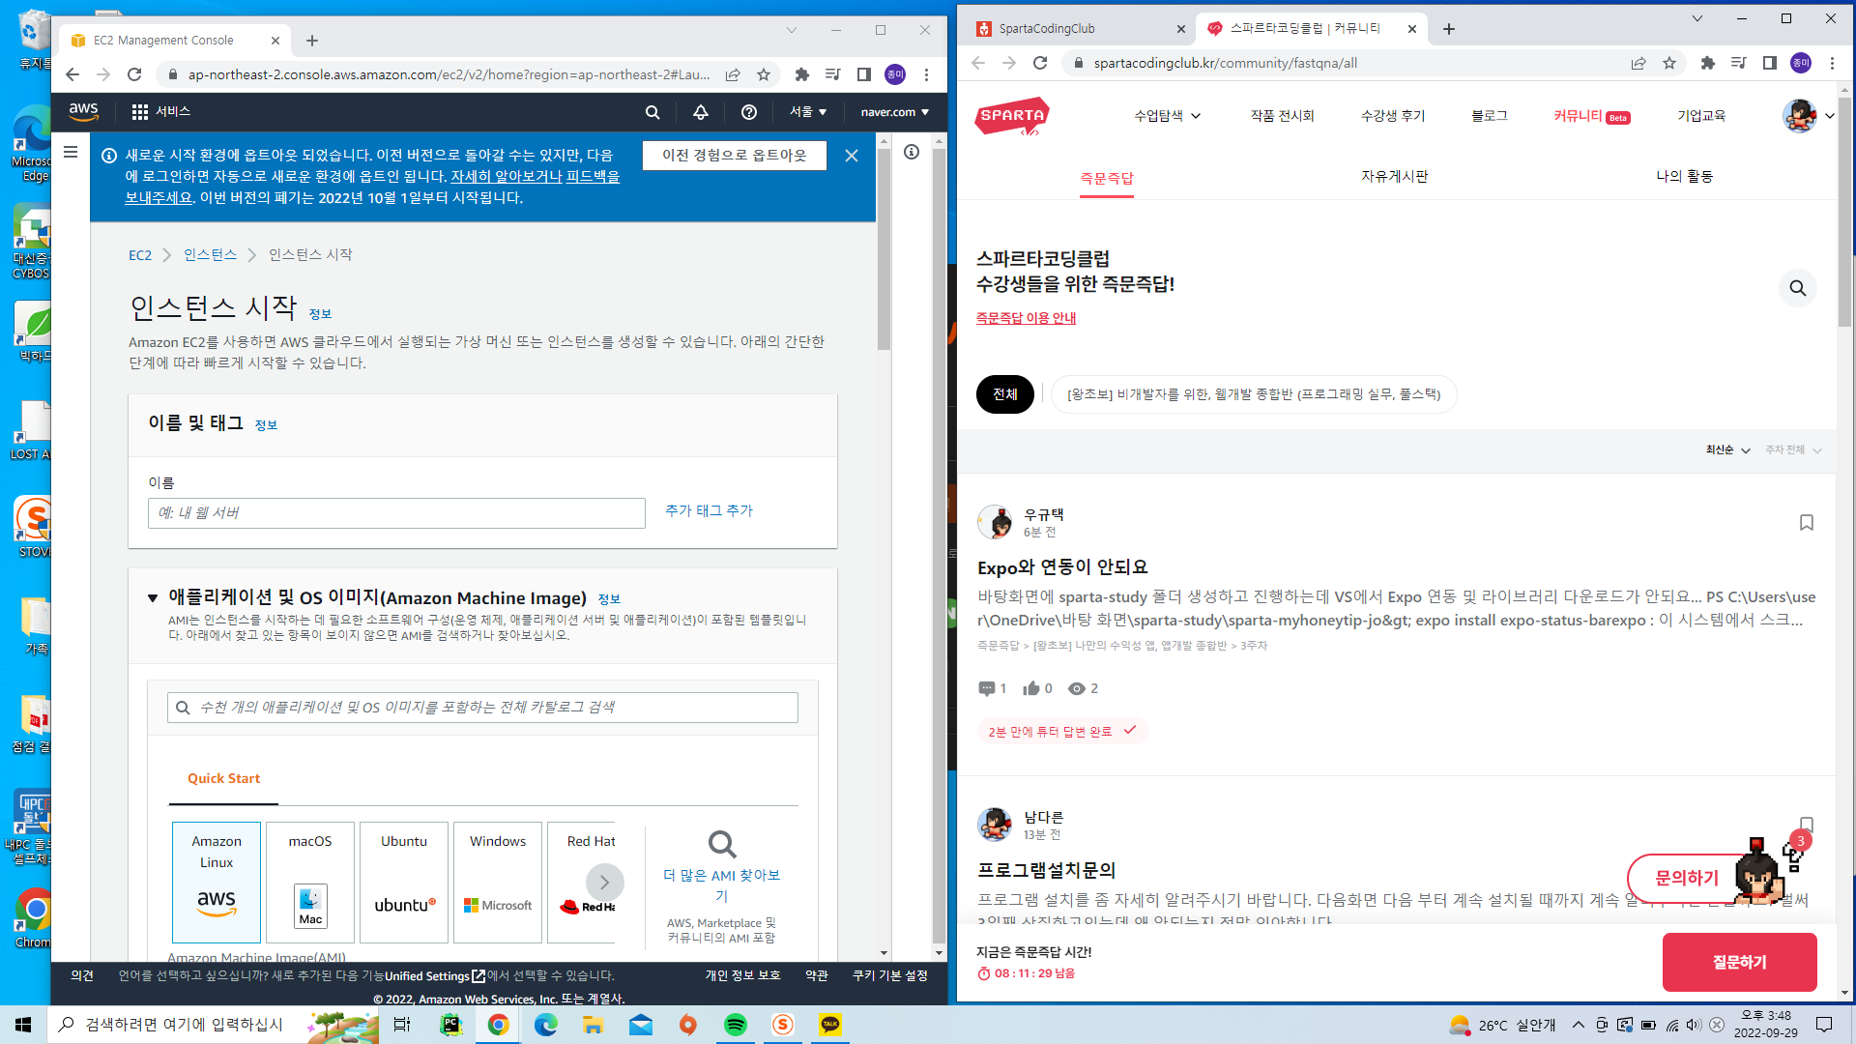The image size is (1856, 1044).
Task: Dismiss the blue opt-out banner
Action: [x=852, y=156]
